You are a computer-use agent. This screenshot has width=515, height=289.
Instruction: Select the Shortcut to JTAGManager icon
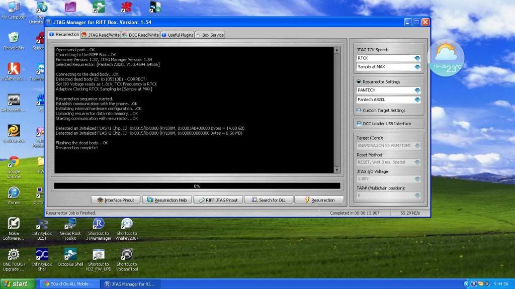point(99,229)
